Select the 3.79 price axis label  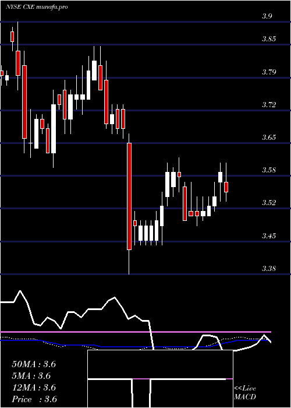269,72
